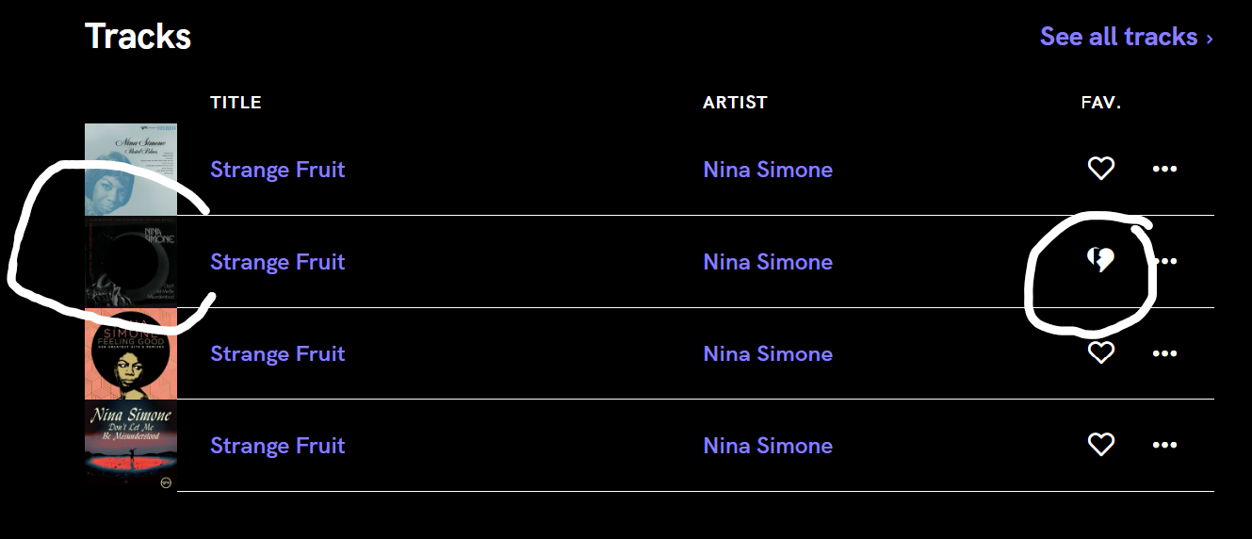This screenshot has height=539, width=1252.
Task: Open second Strange Fruit title link
Action: coord(277,261)
